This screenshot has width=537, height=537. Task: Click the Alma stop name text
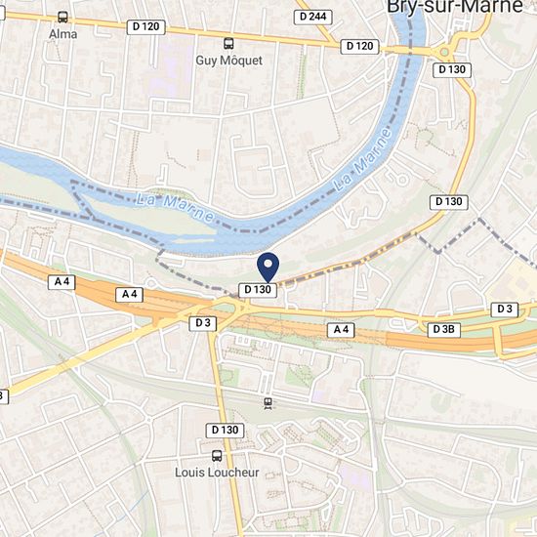click(x=63, y=34)
